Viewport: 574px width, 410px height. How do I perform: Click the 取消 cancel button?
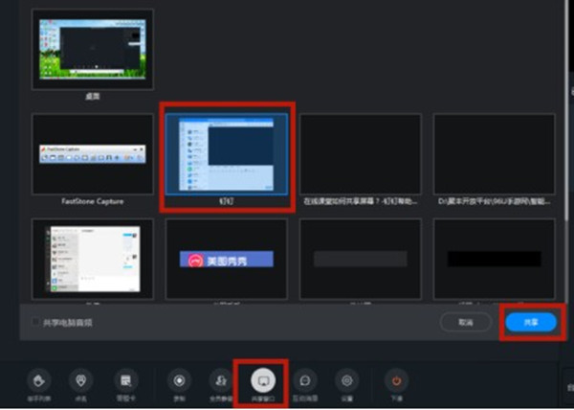466,323
